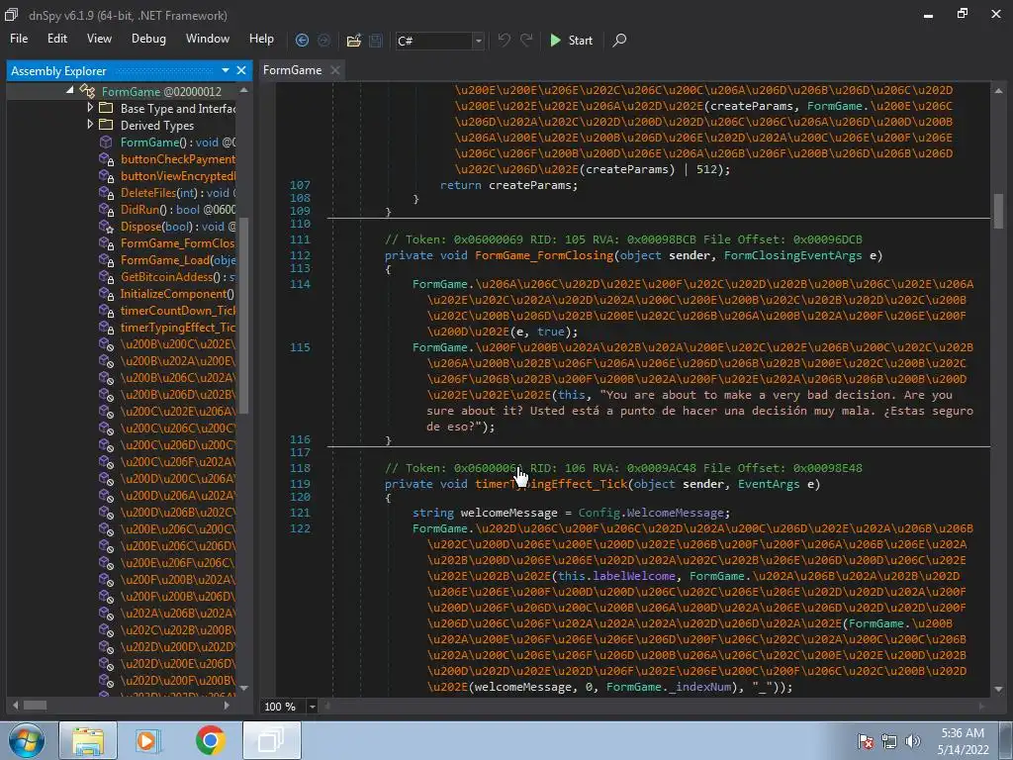
Task: Click the volume speaker tray icon
Action: click(912, 741)
